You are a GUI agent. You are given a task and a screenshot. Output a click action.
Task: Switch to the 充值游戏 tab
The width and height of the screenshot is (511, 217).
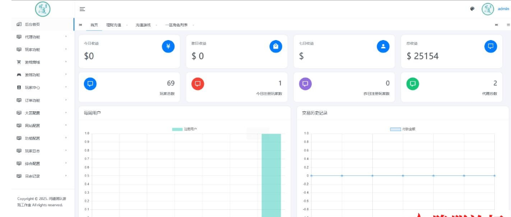pyautogui.click(x=143, y=25)
